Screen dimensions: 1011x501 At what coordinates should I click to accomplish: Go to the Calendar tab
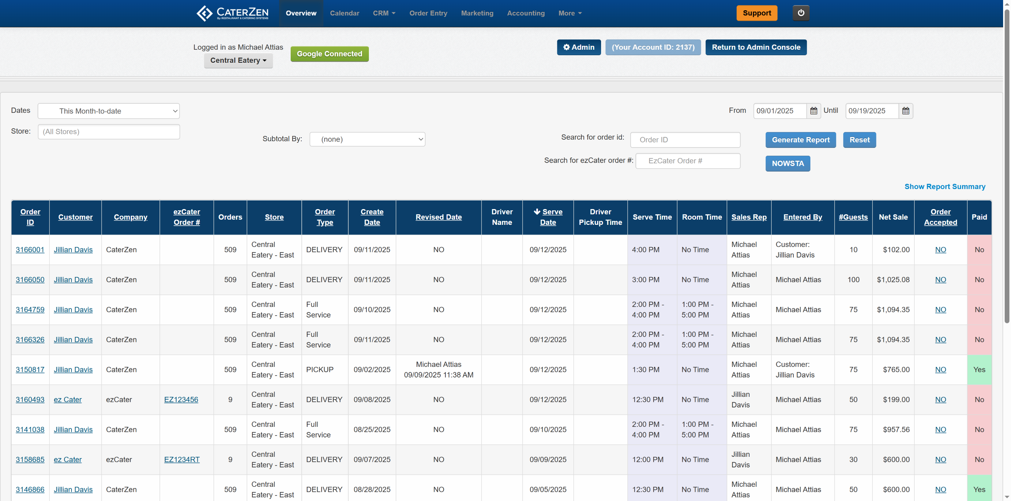click(x=344, y=13)
